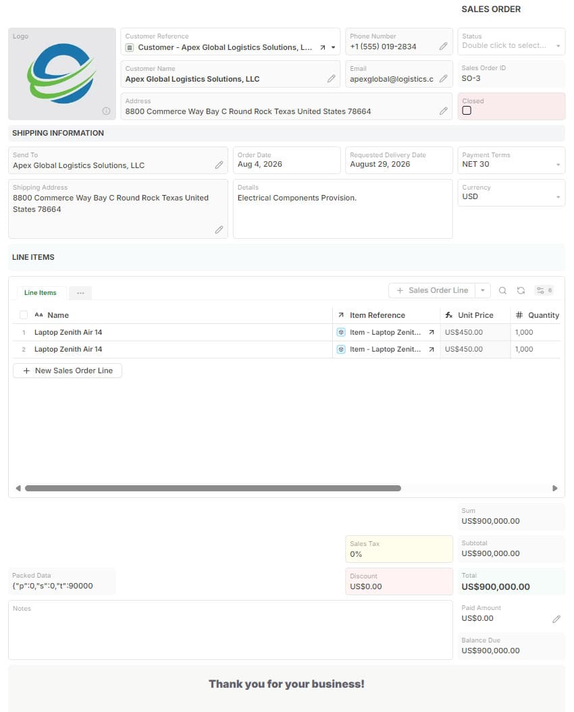The image size is (574, 712).
Task: Click the horizontal scrollbar thumb
Action: coord(213,488)
